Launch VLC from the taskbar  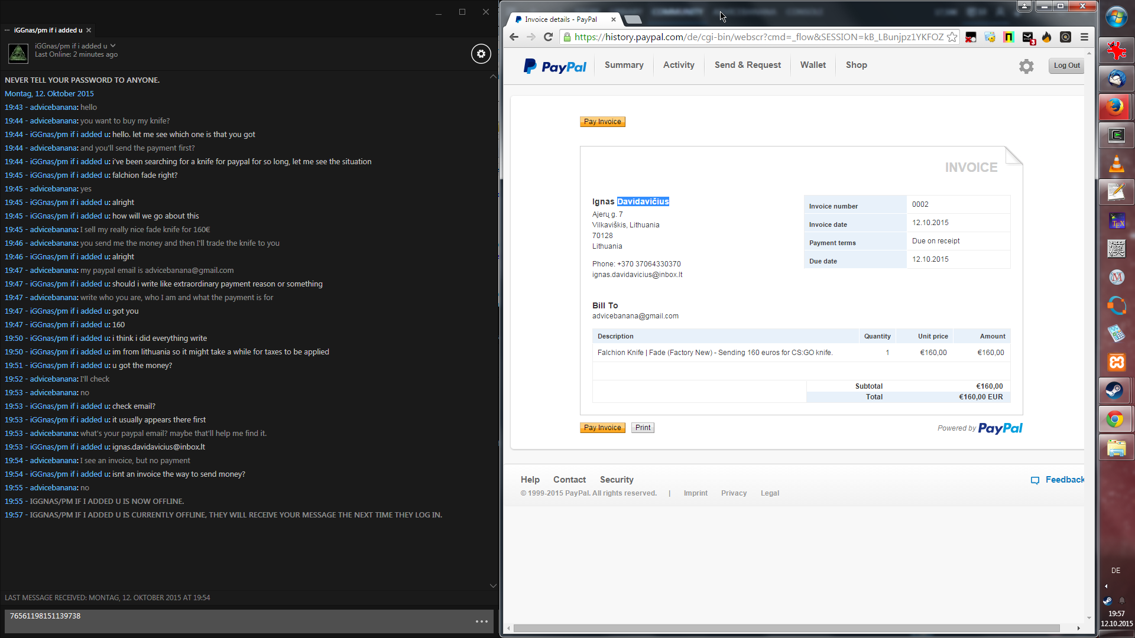click(x=1116, y=164)
